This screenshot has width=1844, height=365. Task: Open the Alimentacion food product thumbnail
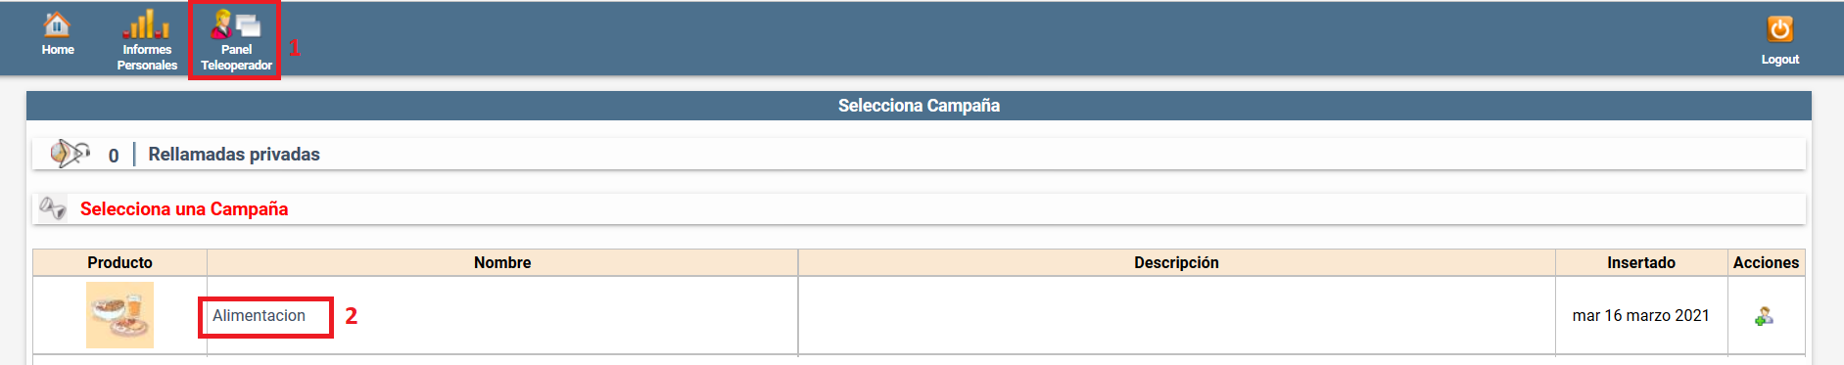coord(119,315)
